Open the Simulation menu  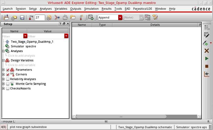(x=91, y=9)
